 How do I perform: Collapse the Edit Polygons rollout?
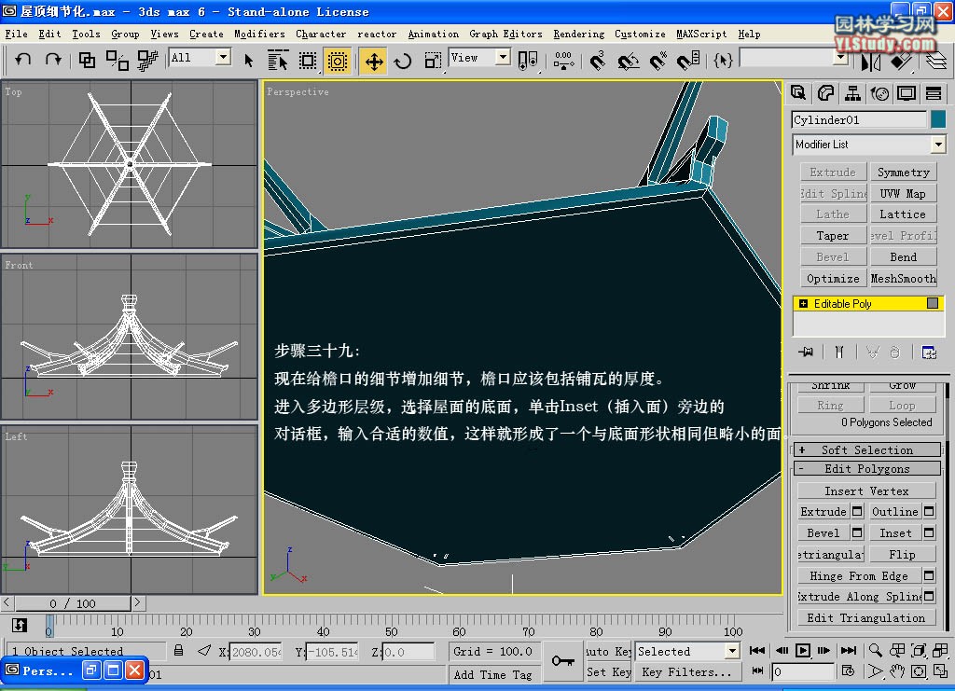867,469
